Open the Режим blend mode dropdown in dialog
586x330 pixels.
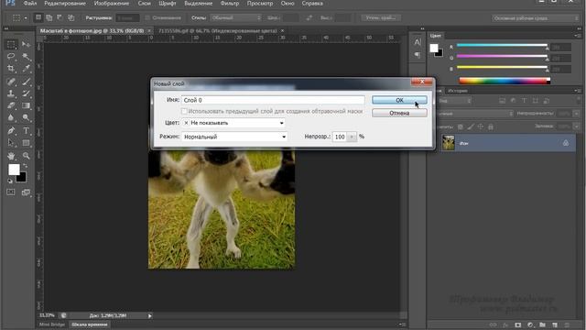(x=234, y=137)
